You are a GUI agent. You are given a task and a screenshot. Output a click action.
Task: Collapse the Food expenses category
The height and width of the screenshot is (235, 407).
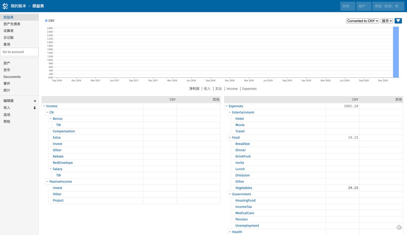click(230, 138)
